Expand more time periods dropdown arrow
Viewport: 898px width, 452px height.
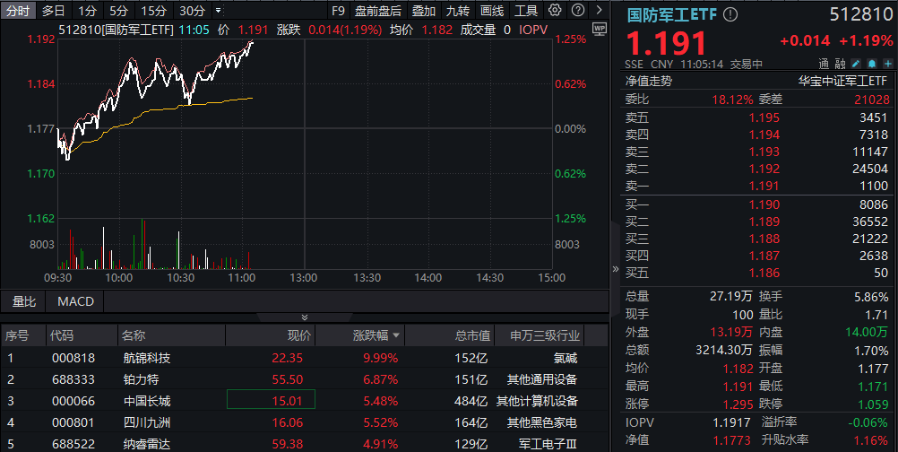pos(218,10)
